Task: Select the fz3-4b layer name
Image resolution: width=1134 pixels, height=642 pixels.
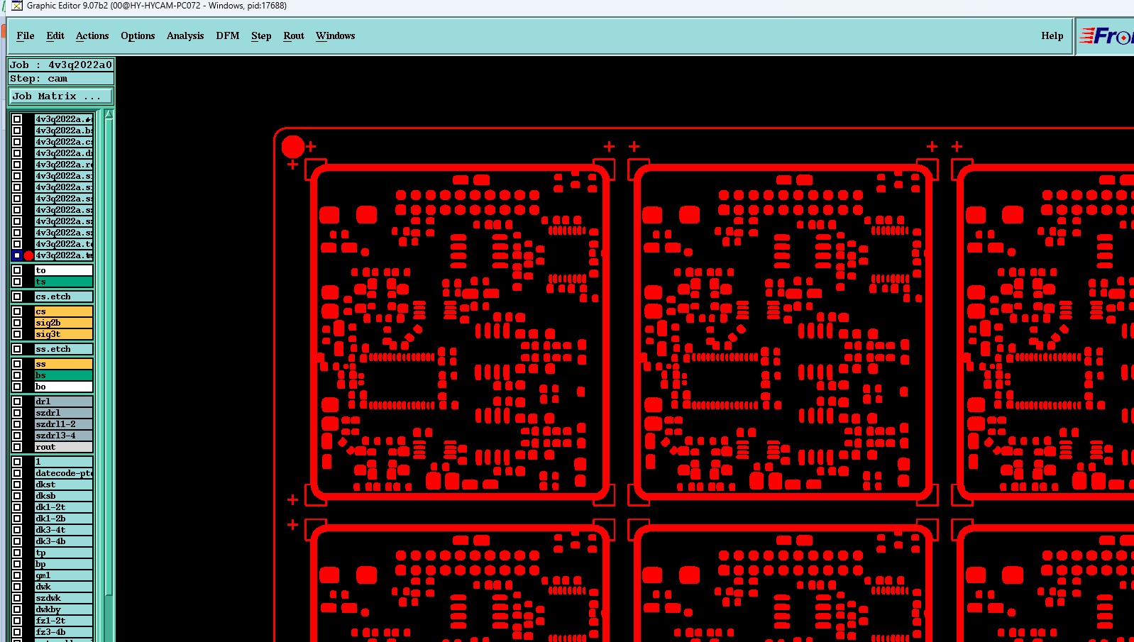Action: point(64,632)
